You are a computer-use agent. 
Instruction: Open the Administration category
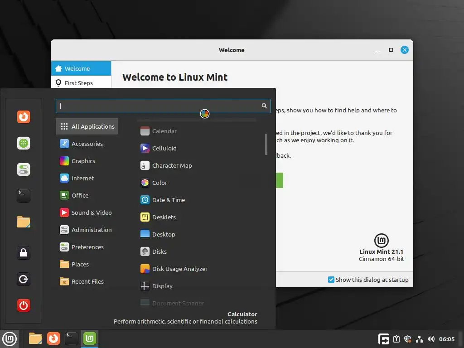[x=87, y=230]
